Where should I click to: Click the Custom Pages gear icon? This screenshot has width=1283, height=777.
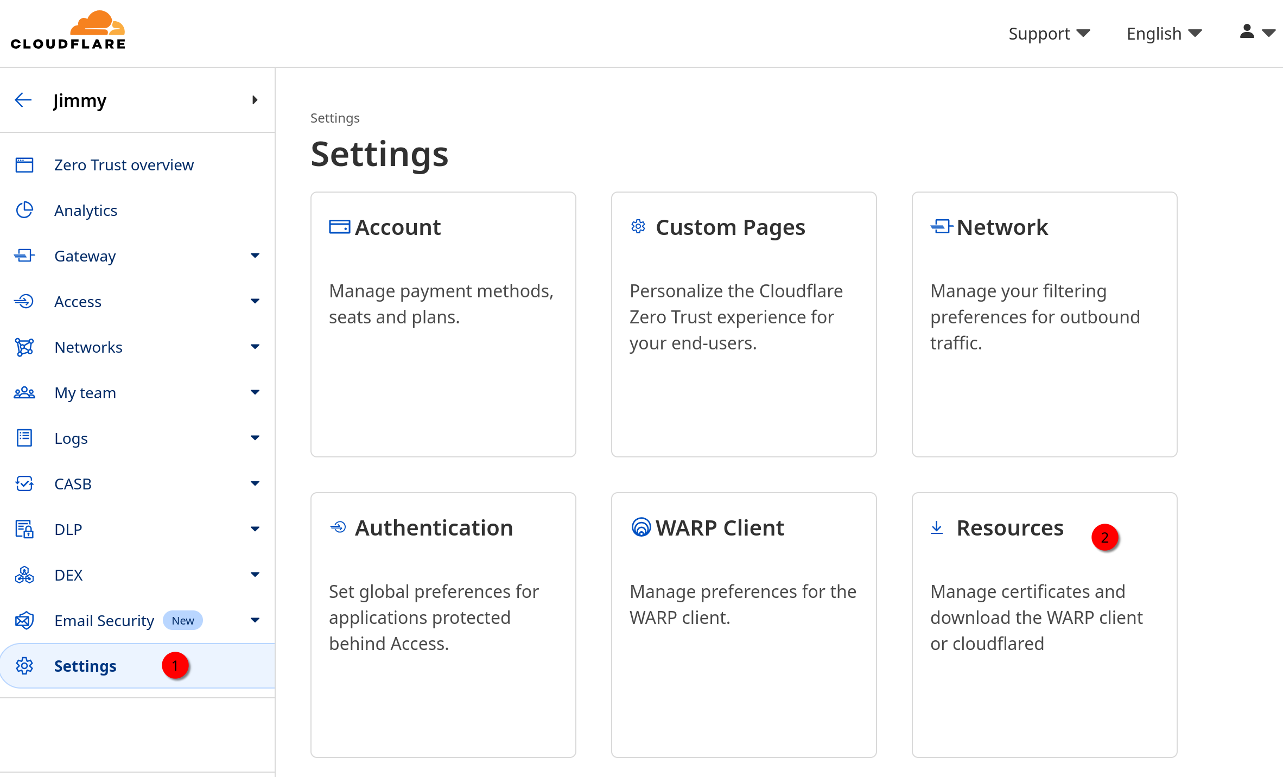(x=638, y=227)
